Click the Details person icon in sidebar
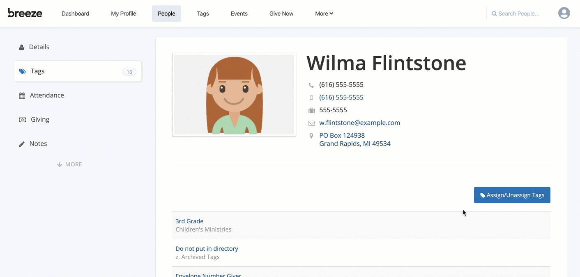The height and width of the screenshot is (277, 580). tap(22, 47)
